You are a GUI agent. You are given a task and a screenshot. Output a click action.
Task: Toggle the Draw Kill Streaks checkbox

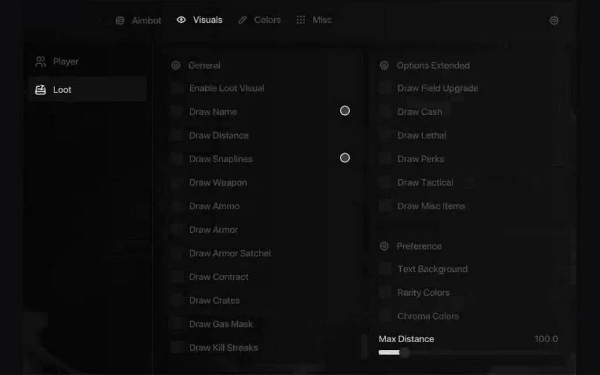click(x=177, y=347)
